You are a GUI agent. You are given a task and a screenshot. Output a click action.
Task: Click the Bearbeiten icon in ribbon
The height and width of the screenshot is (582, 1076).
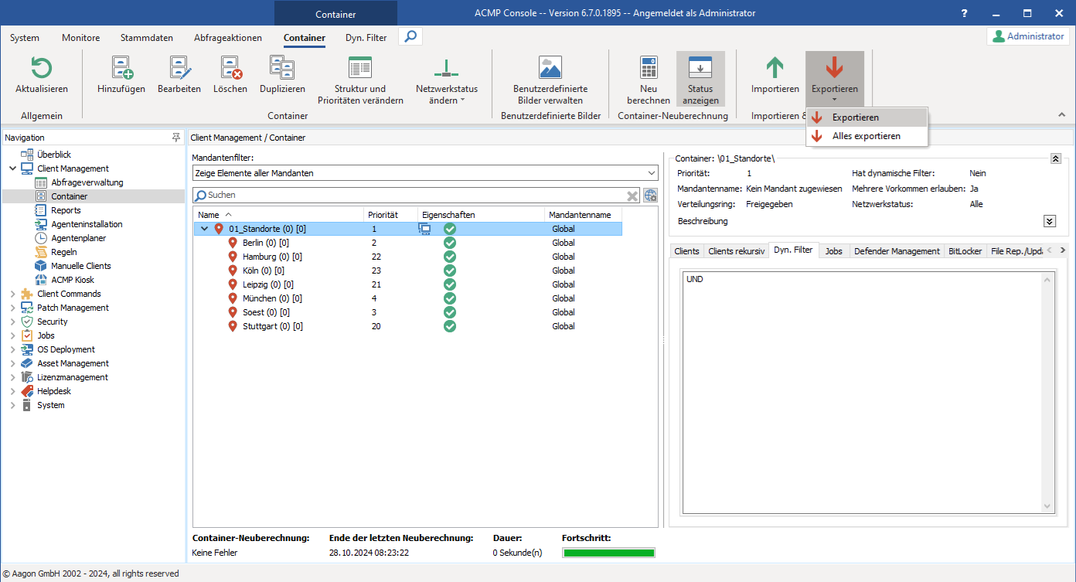pos(179,69)
